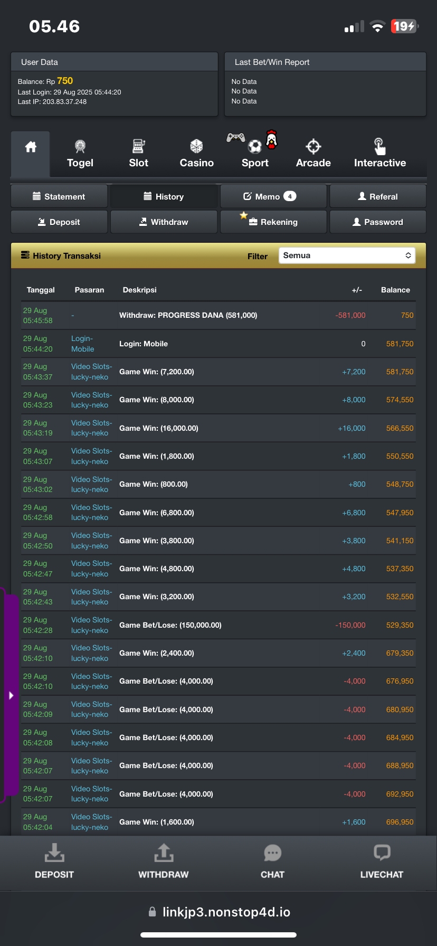
Task: Tap the bottom bar WITHDRAW icon
Action: (163, 861)
